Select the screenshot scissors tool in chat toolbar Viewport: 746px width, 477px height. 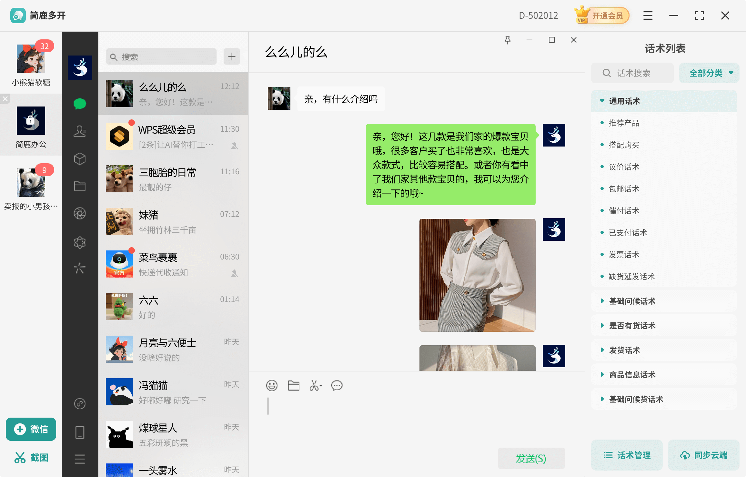click(x=315, y=385)
